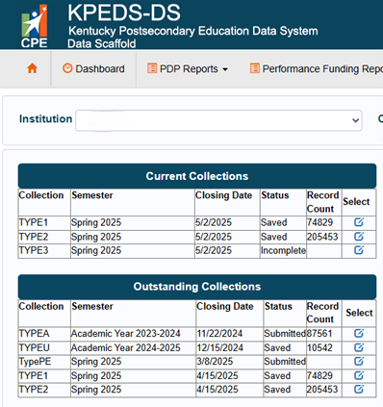Open the Institution dropdown

click(218, 120)
